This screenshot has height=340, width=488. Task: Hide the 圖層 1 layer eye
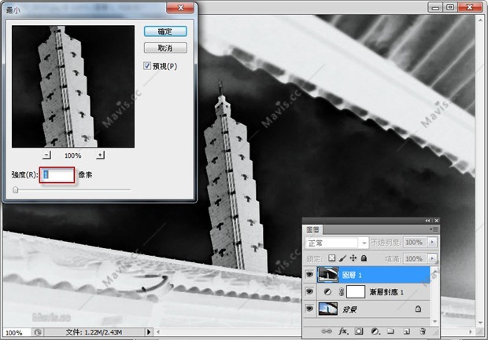(x=309, y=275)
